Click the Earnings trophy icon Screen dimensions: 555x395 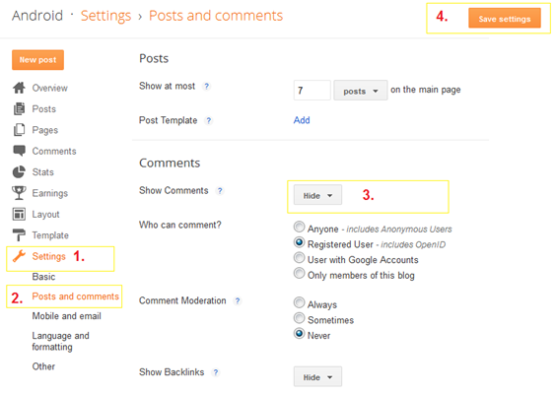pos(19,193)
